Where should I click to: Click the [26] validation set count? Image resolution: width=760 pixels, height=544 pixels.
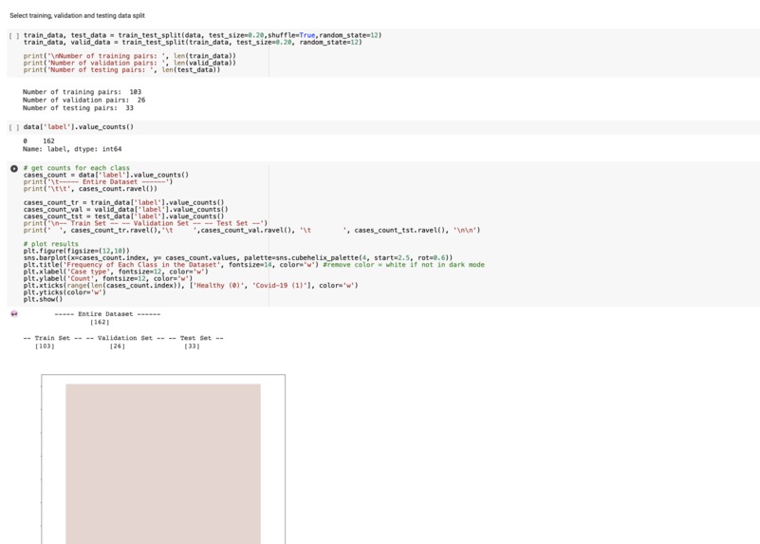(118, 347)
